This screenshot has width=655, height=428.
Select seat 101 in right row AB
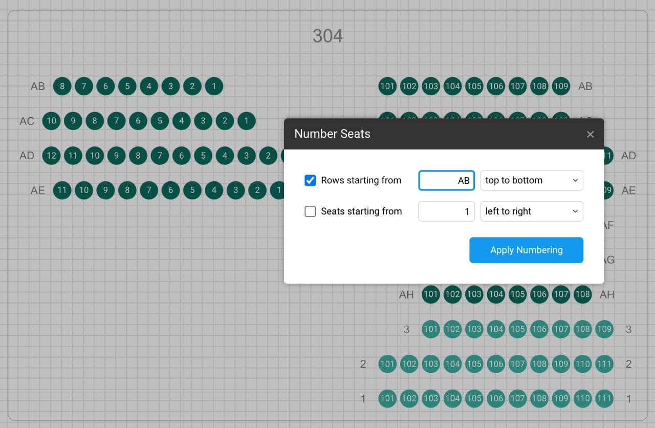click(x=387, y=86)
